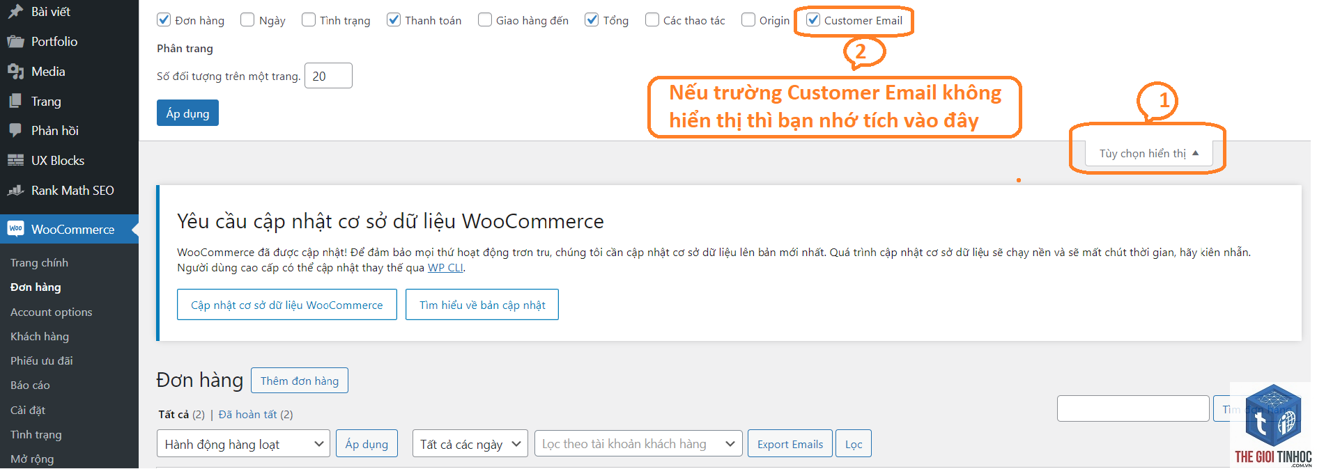Enable the Origin column checkbox
Image resolution: width=1317 pixels, height=469 pixels.
click(748, 19)
